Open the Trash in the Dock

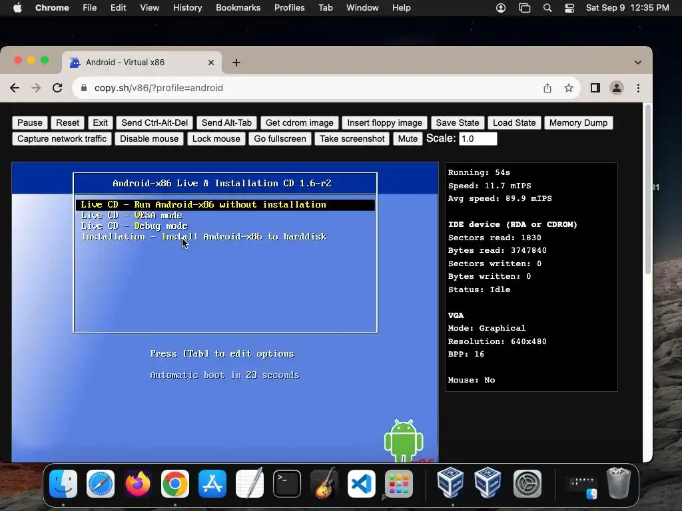[619, 483]
